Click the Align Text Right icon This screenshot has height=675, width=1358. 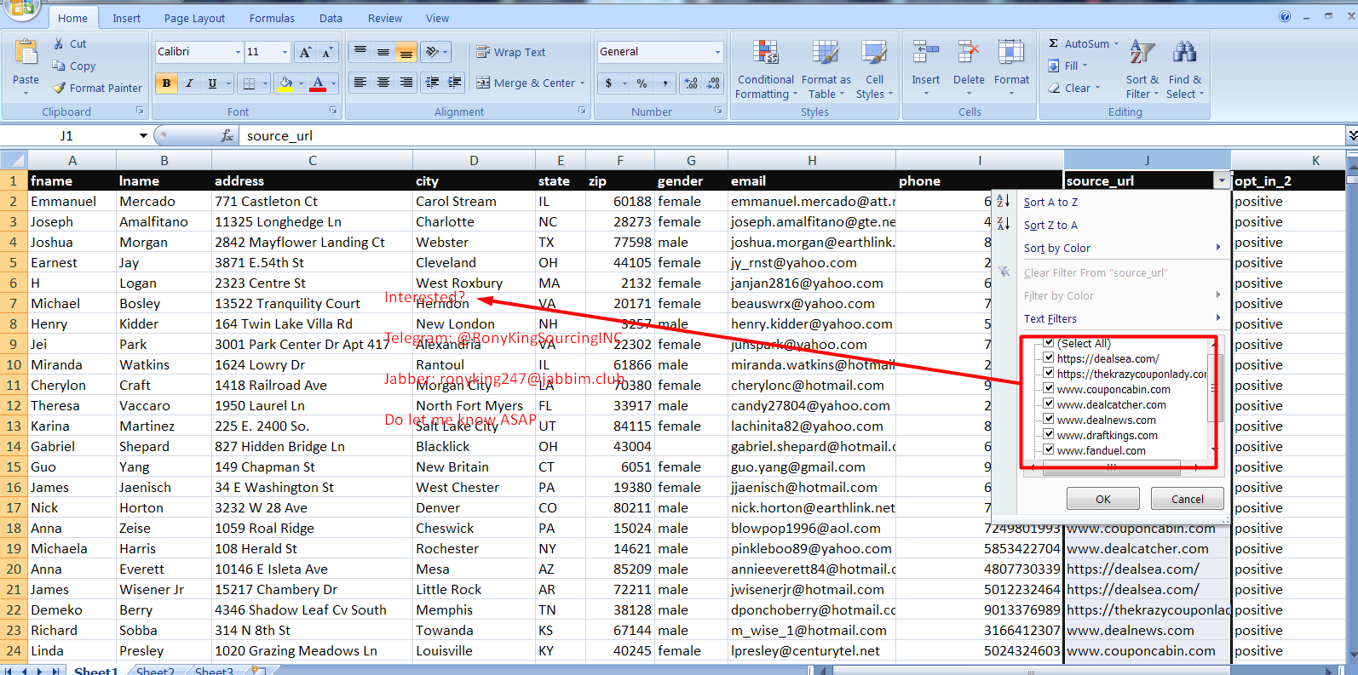[406, 83]
